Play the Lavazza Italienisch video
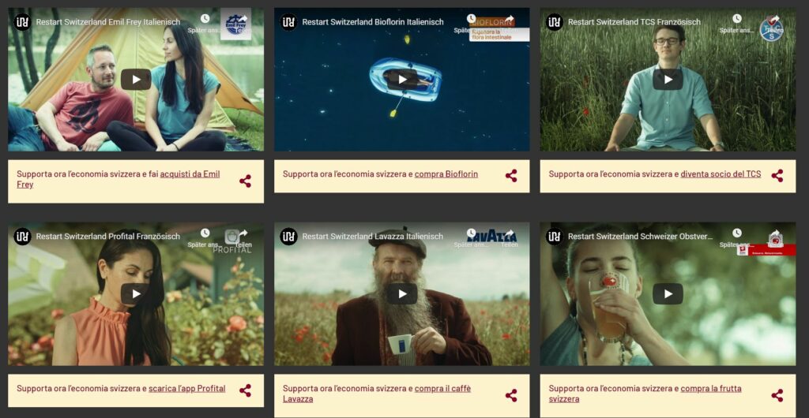 [402, 294]
